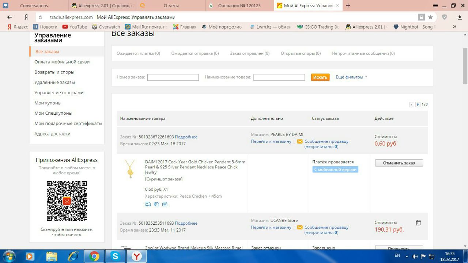
Task: Open Подробнее for order 501835253511693
Action: click(186, 223)
